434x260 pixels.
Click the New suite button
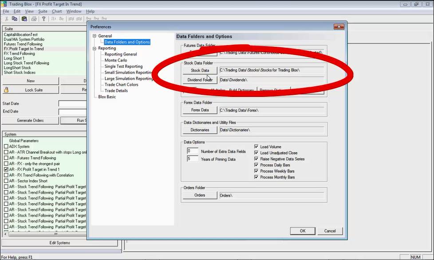31,81
